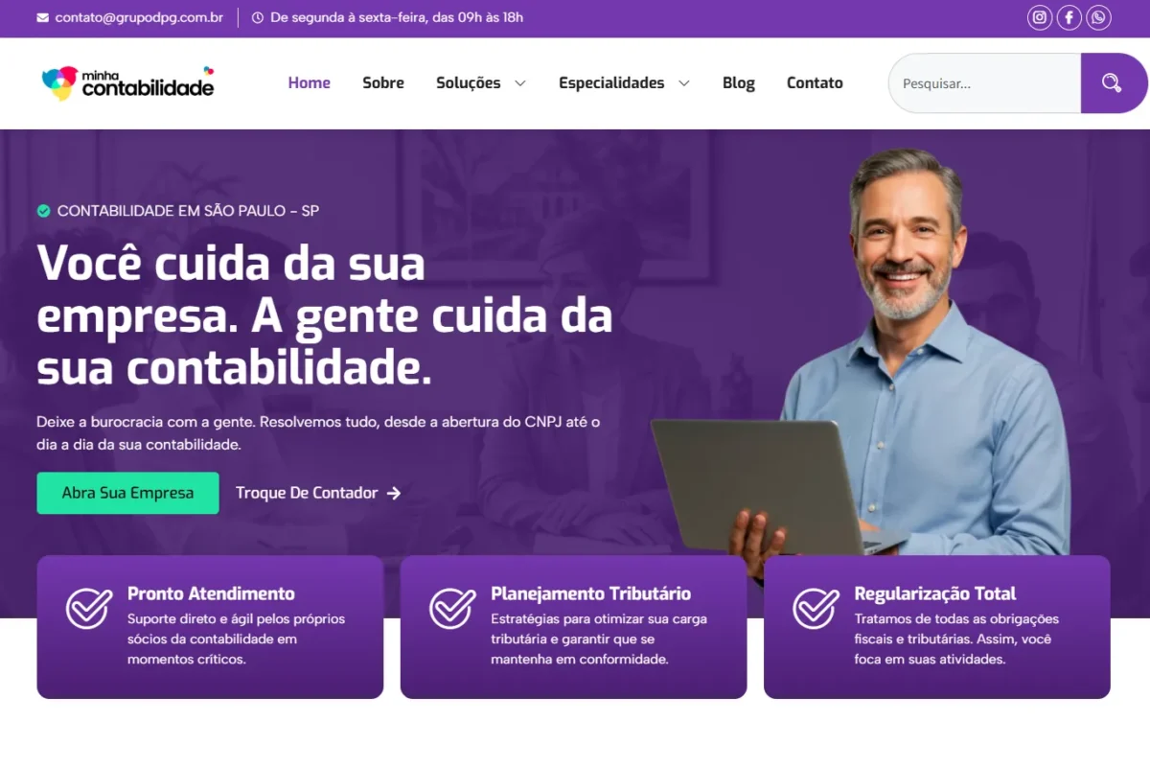Click the Planejamento Tributário checkmark icon
The width and height of the screenshot is (1150, 767).
pyautogui.click(x=452, y=609)
